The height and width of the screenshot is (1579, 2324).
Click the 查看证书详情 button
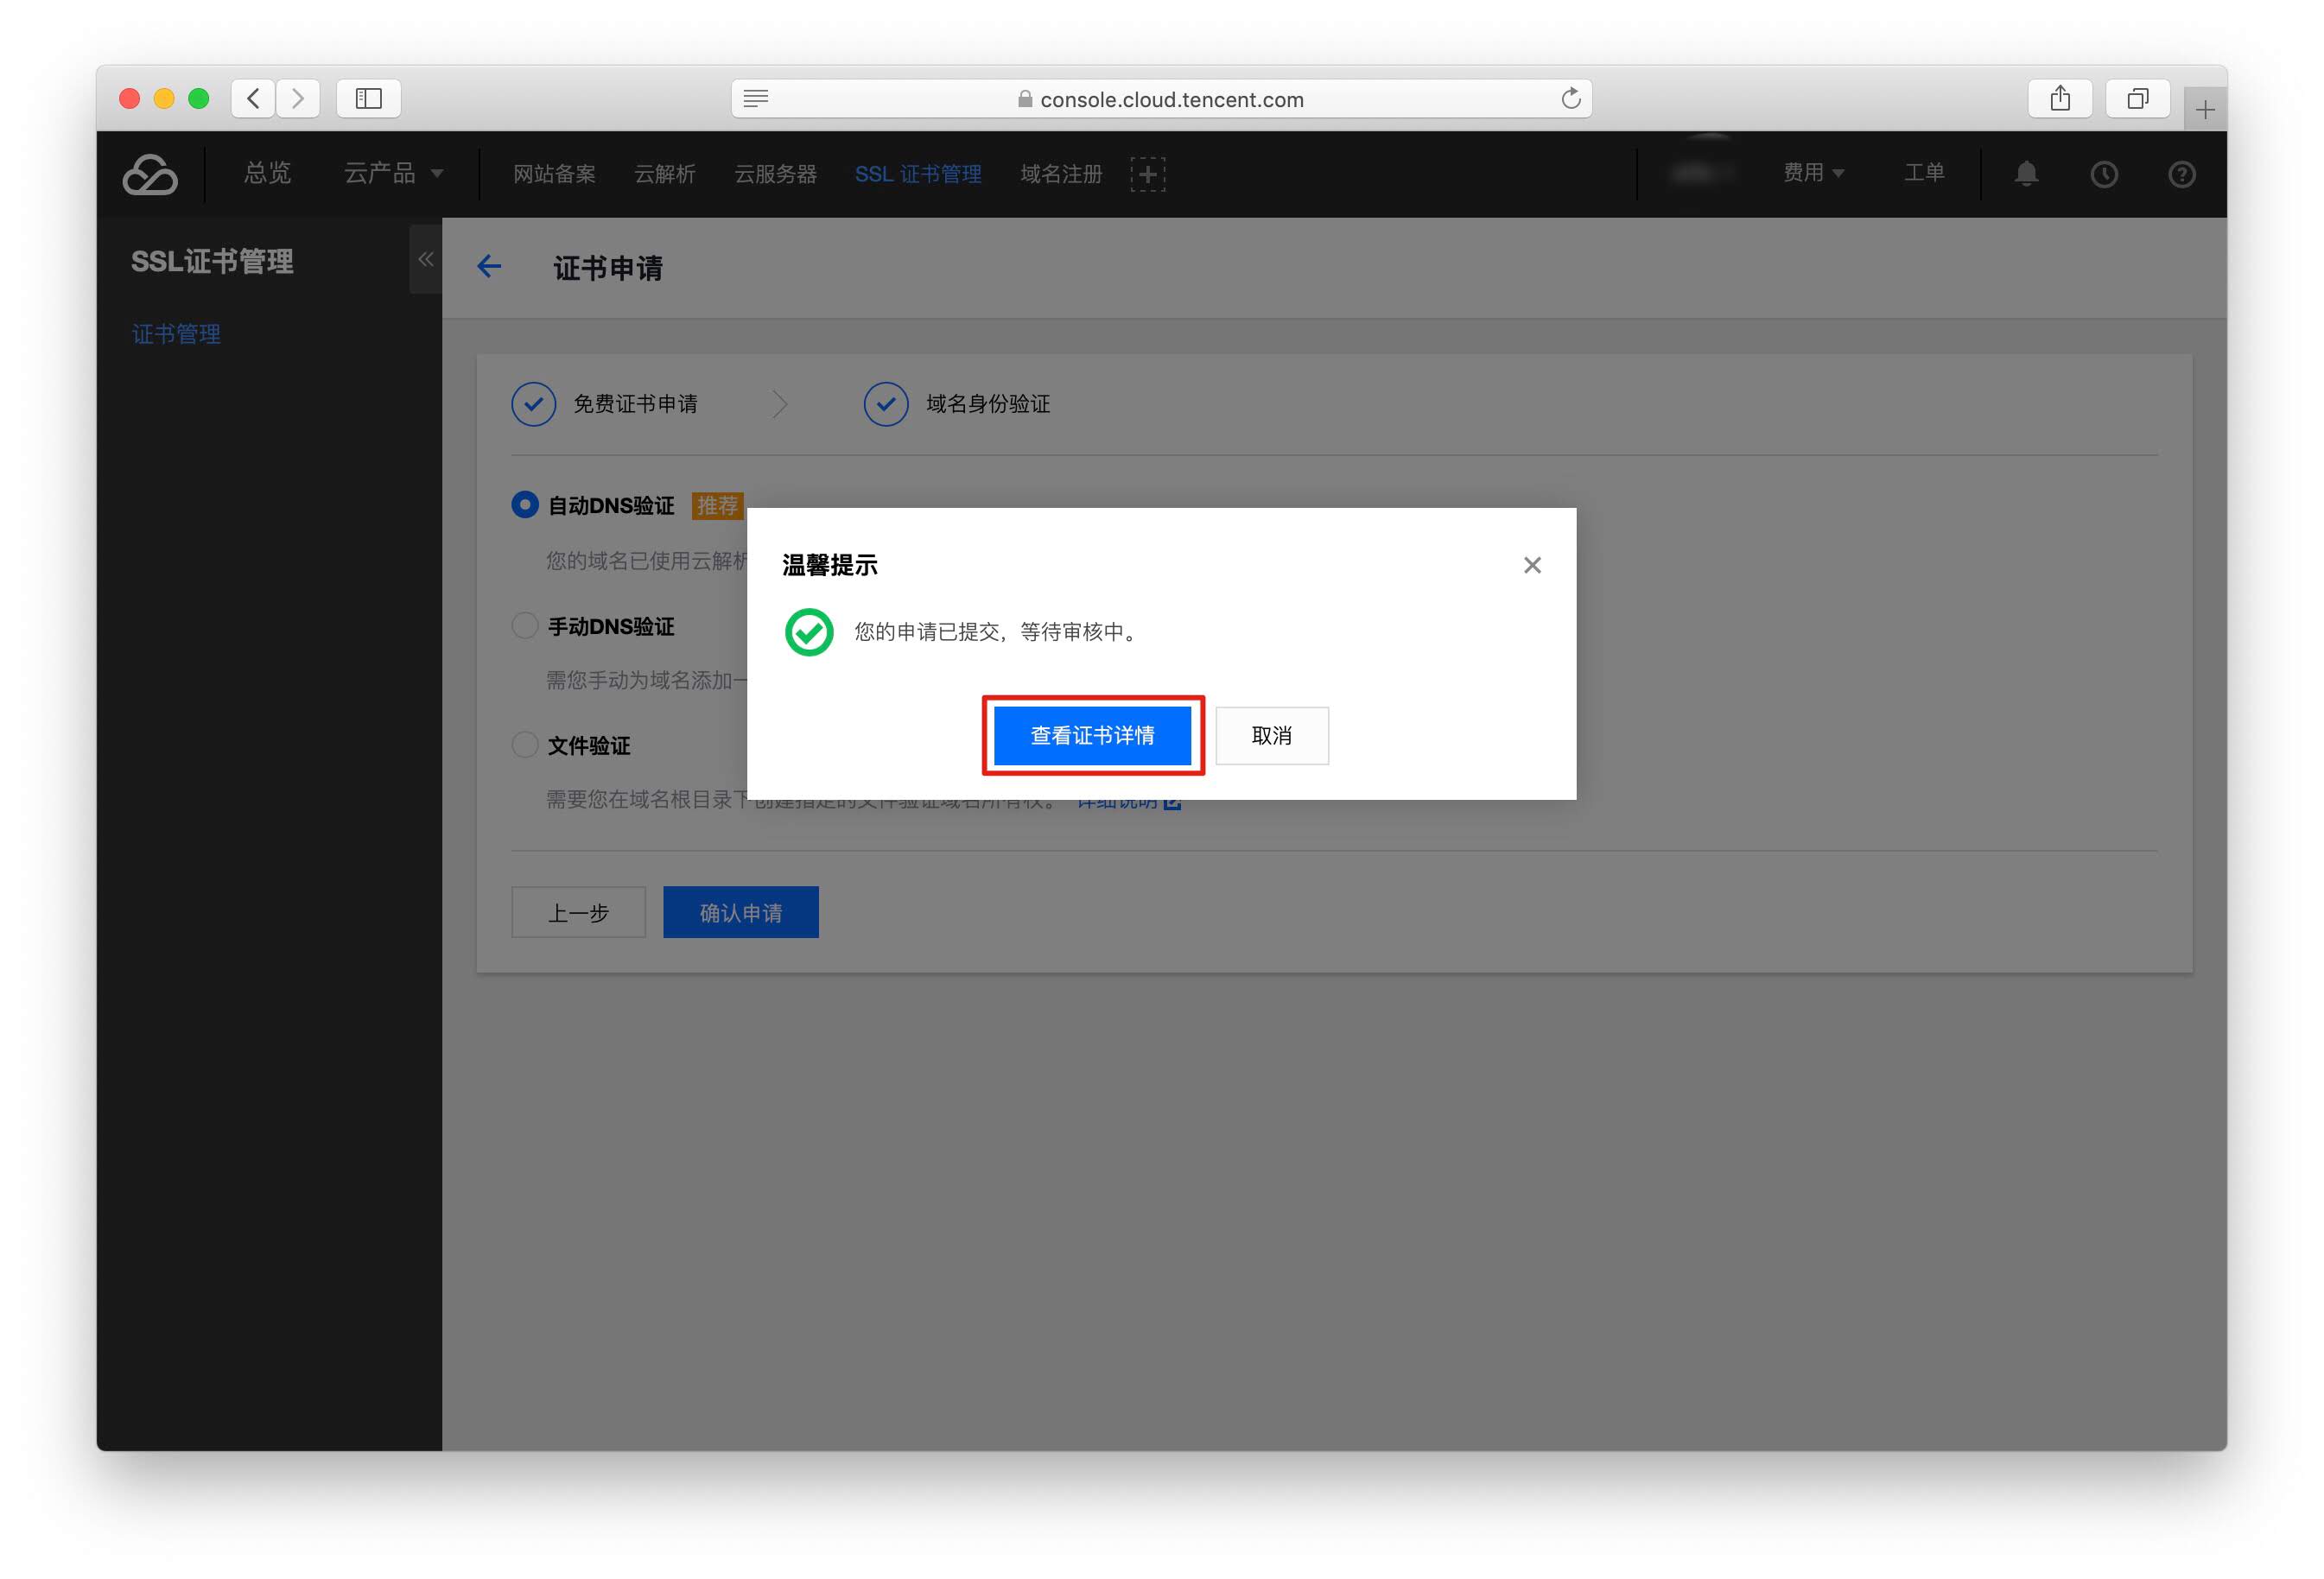click(1093, 736)
